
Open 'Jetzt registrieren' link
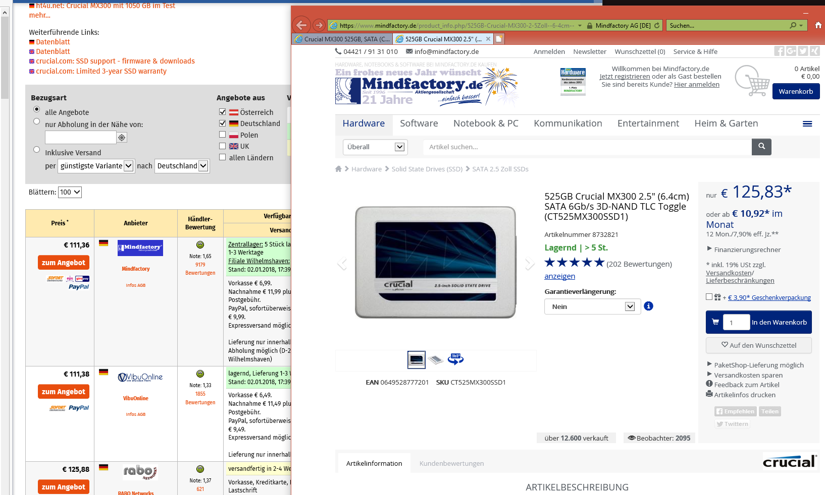click(625, 77)
